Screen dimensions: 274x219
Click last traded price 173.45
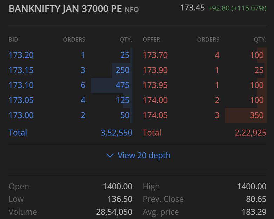[192, 8]
